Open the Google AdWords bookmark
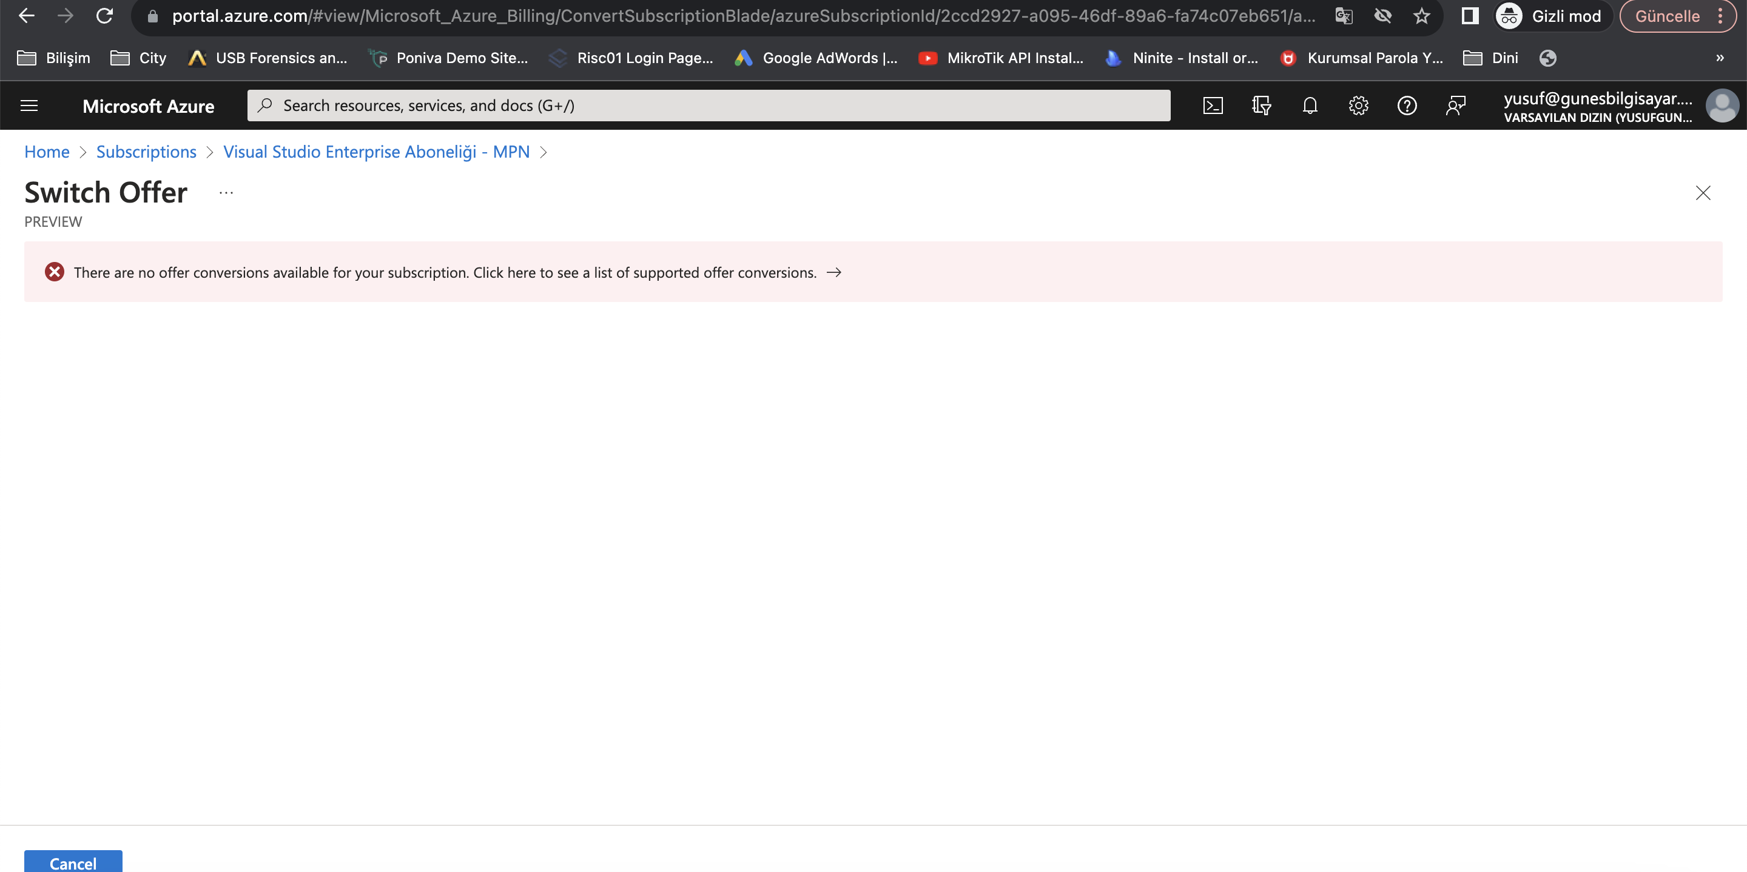The image size is (1747, 872). coord(816,58)
